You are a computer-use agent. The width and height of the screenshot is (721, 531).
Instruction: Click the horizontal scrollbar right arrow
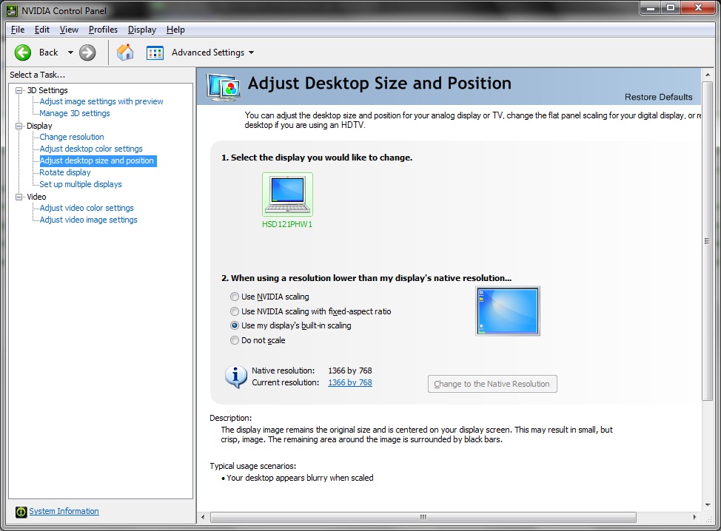coord(695,517)
